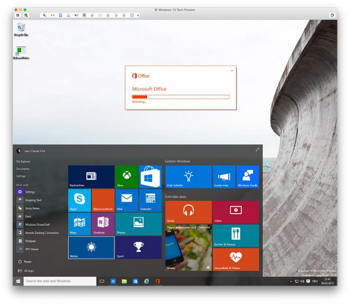
Task: Open the orange @microsoftwin tile
Action: coord(103,200)
